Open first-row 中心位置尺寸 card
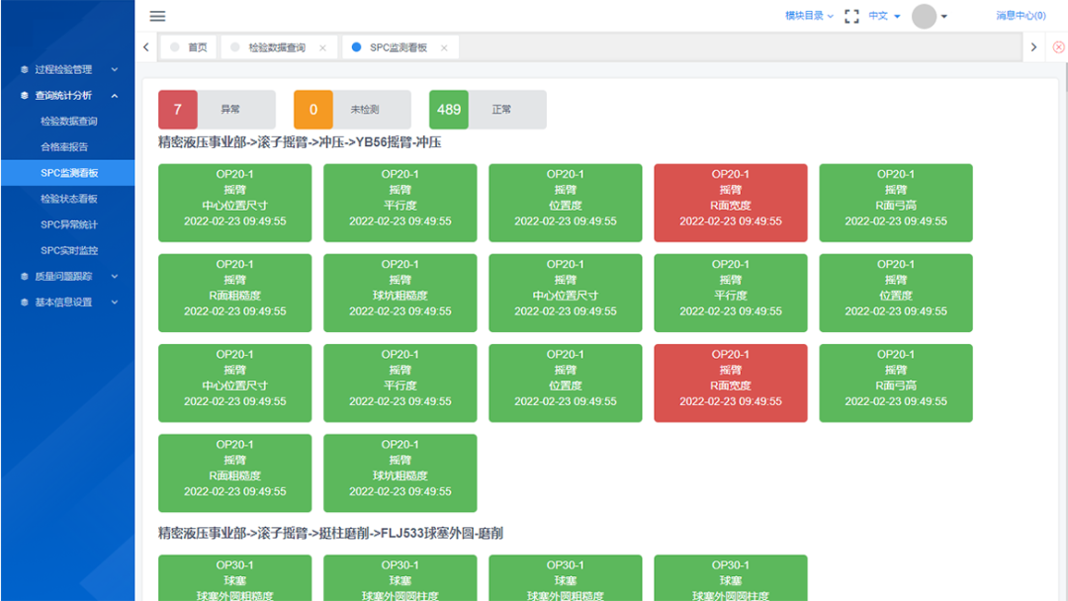The height and width of the screenshot is (601, 1068). (235, 203)
